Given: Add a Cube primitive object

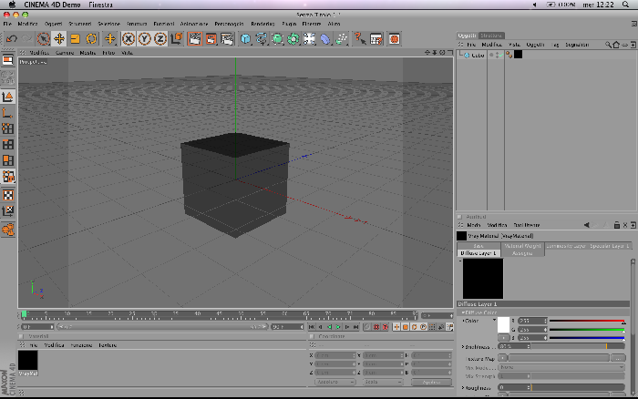Looking at the screenshot, I should point(245,39).
